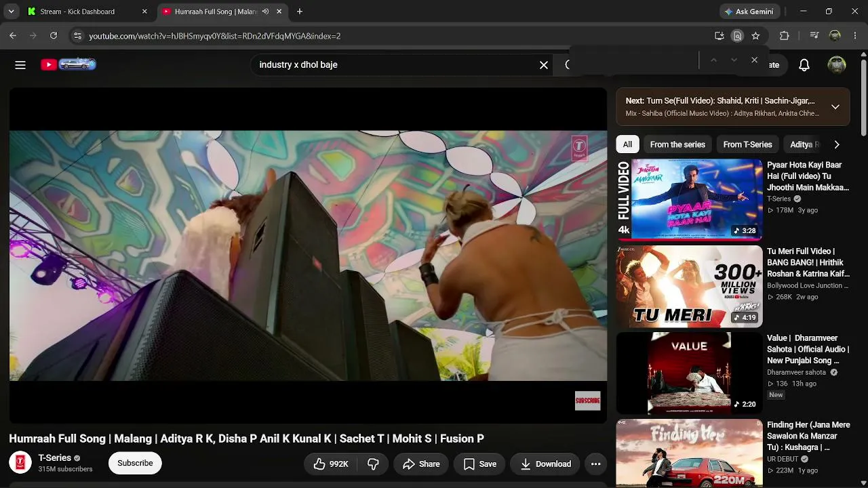Click the video title 'Humraah Full Song'
868x488 pixels.
[246, 439]
